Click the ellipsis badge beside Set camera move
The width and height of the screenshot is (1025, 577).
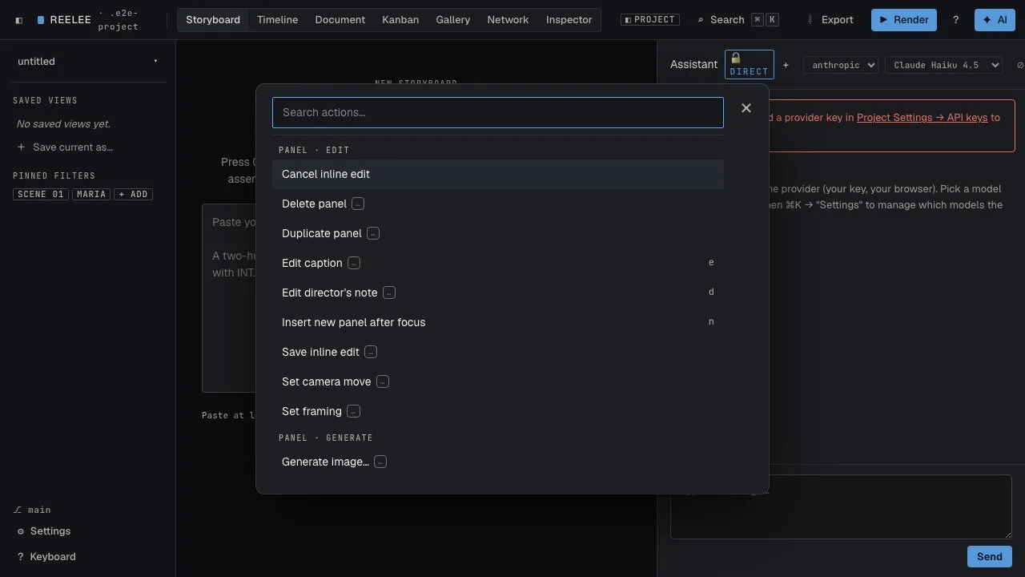click(x=383, y=382)
